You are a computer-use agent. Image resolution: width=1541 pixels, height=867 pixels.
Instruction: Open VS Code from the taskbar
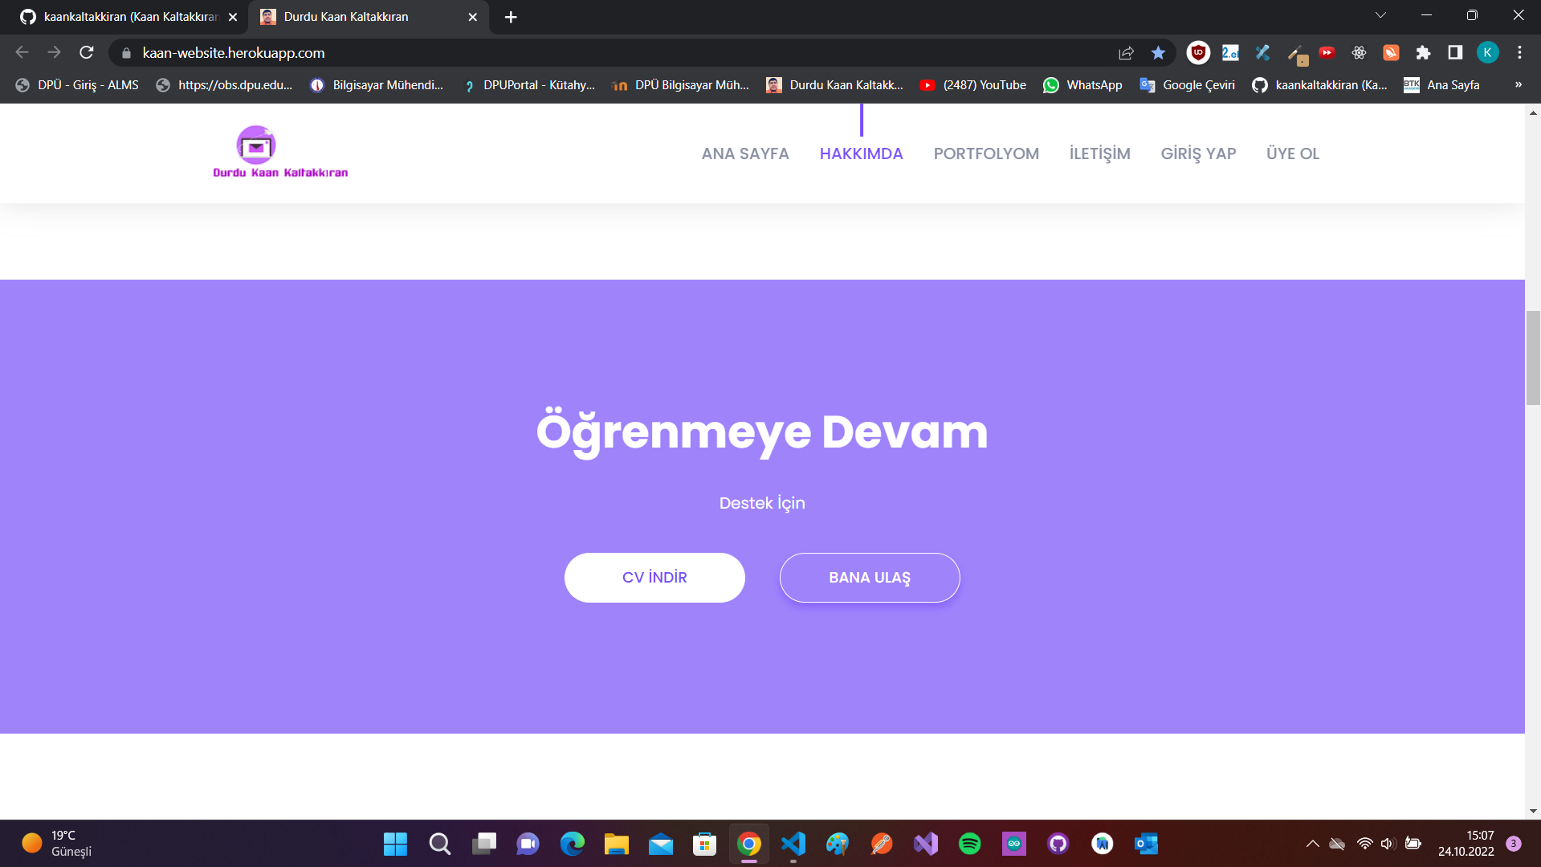coord(793,844)
